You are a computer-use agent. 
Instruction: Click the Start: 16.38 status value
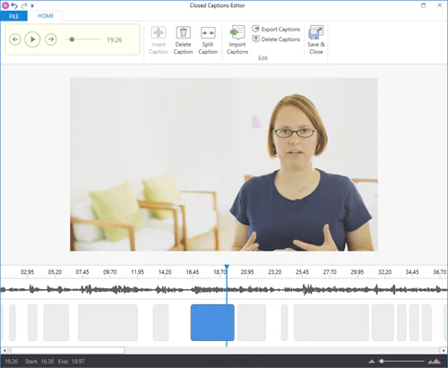(39, 362)
